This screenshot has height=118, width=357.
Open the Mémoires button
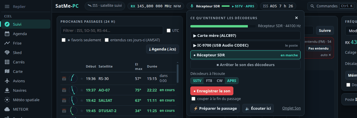point(351,75)
